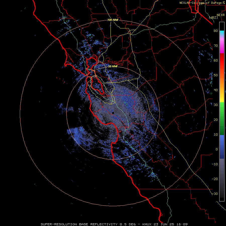Click the NEXLAB-College of DuPage watermark text
This screenshot has height=226, width=226.
[202, 3]
